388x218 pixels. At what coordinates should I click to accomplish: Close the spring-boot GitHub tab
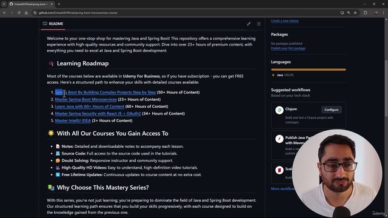coord(52,4)
